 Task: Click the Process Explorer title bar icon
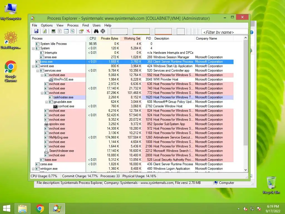[x=33, y=18]
